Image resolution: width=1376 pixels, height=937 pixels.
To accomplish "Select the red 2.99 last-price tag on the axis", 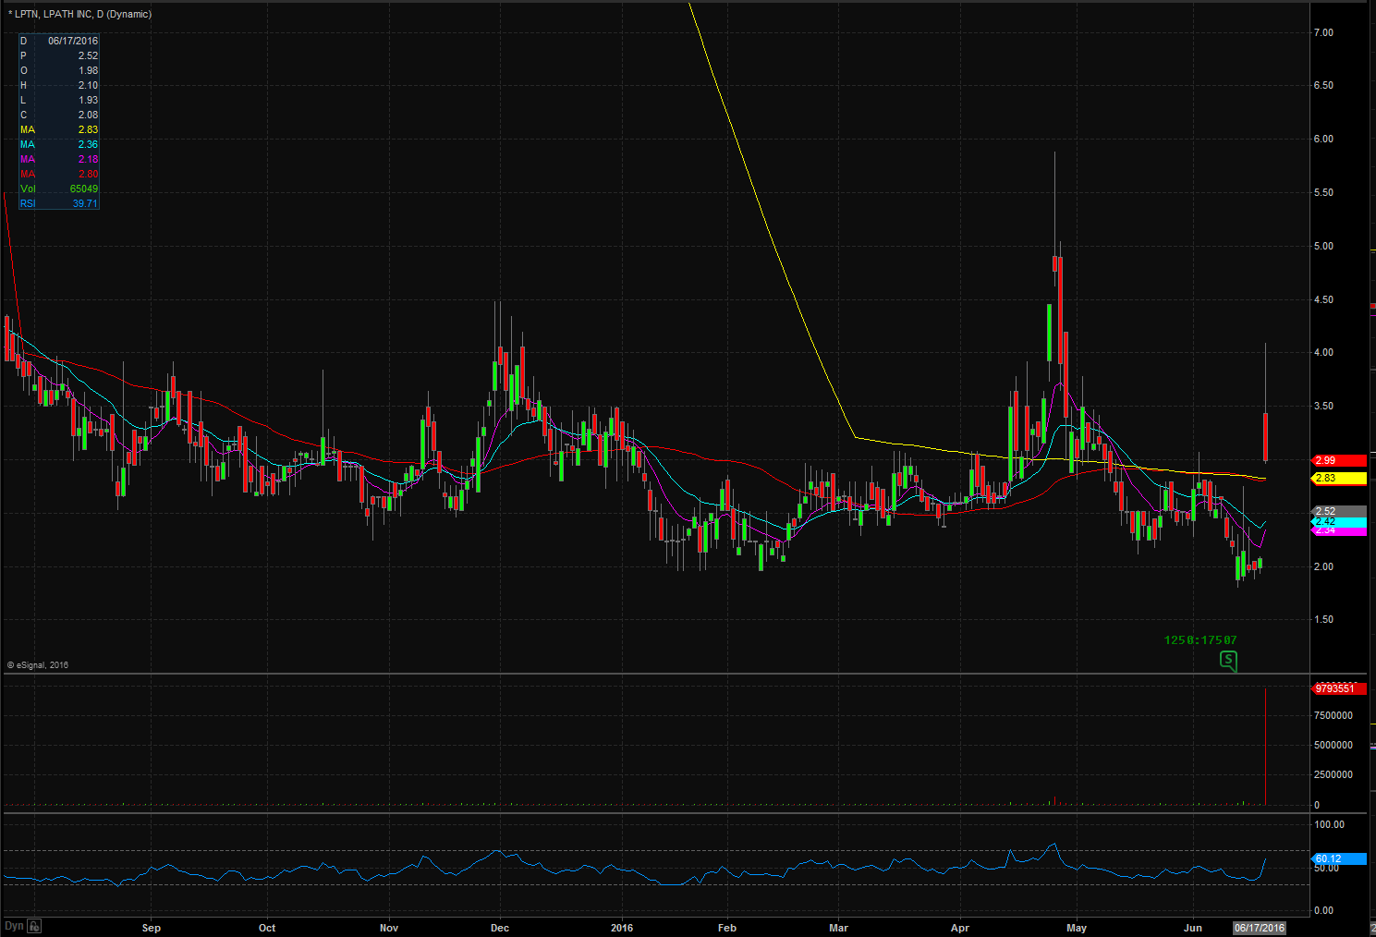I will [1338, 460].
